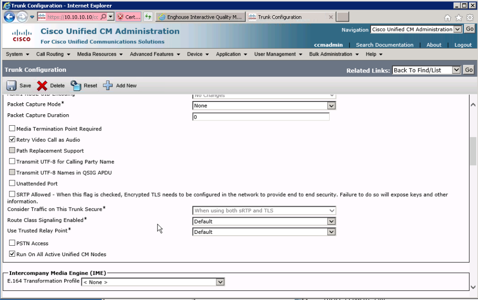Image resolution: width=478 pixels, height=300 pixels.
Task: Open the address bar URL history dropdown
Action: (x=111, y=17)
